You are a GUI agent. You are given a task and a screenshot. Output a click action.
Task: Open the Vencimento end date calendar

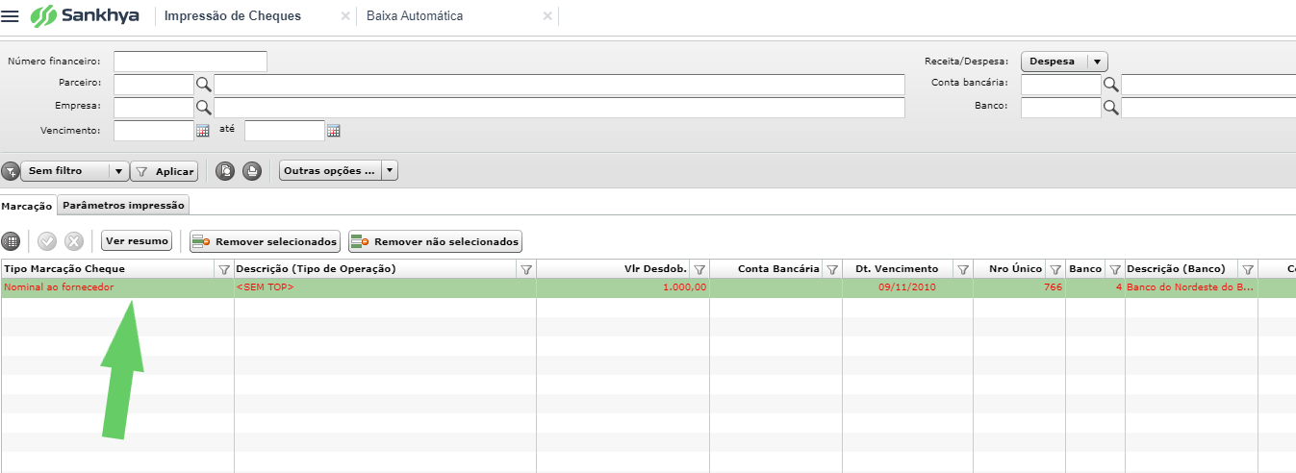tap(334, 131)
